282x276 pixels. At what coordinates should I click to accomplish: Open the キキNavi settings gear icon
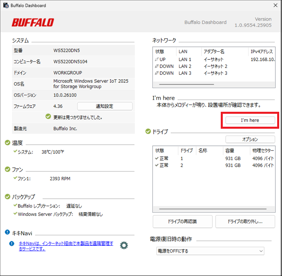point(124,245)
